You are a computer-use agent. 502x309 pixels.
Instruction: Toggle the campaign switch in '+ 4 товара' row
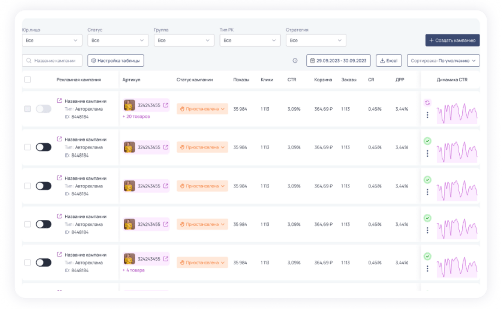pos(44,263)
